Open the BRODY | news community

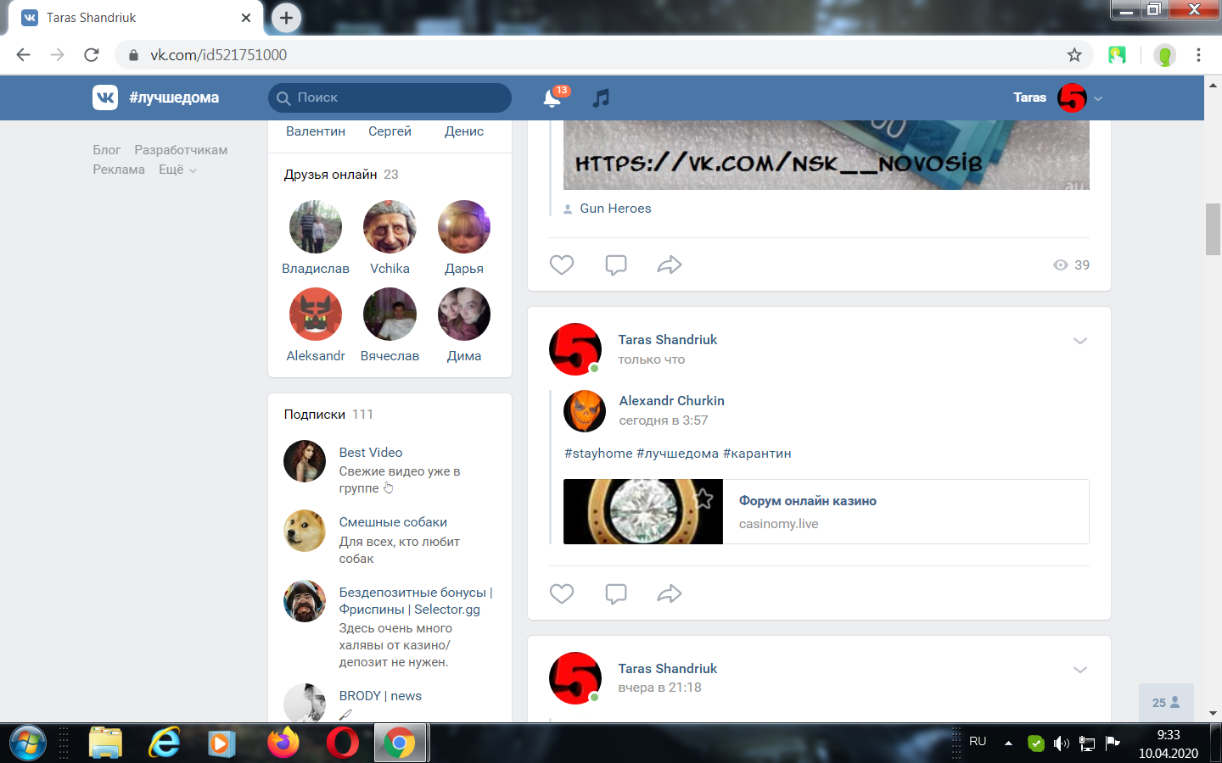pyautogui.click(x=380, y=696)
